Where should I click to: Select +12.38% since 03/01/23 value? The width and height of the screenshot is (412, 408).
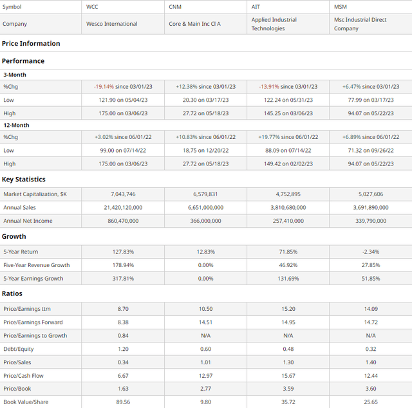click(206, 87)
